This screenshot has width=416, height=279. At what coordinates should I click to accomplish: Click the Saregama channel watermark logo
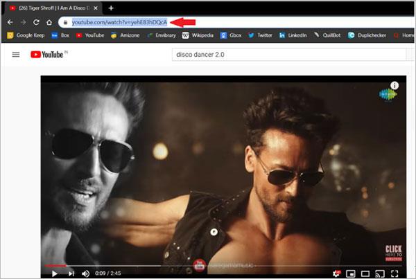388,95
